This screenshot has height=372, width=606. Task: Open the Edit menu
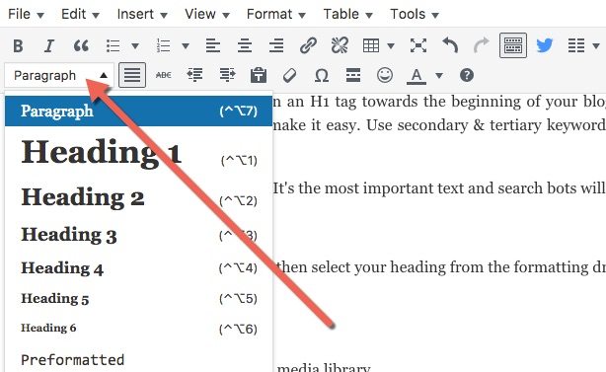tap(80, 14)
